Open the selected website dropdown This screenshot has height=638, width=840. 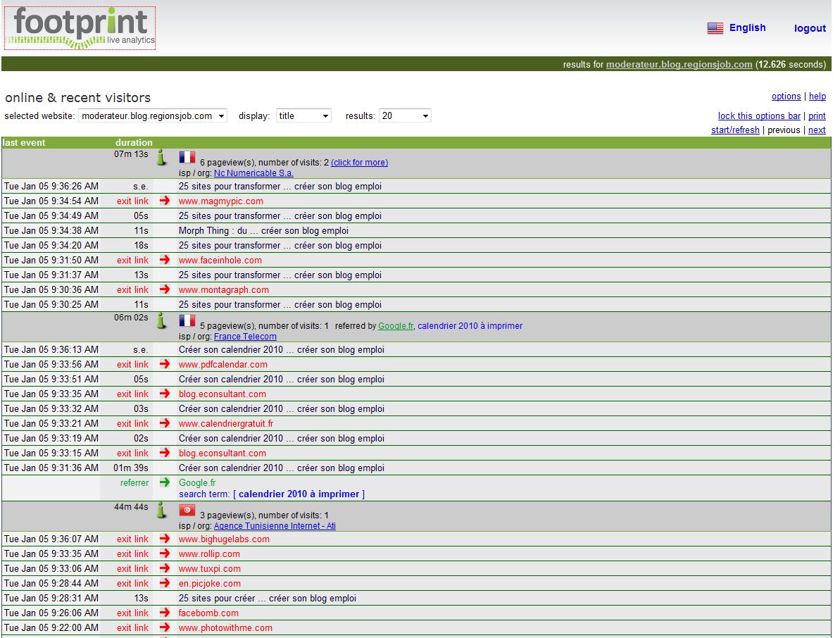tap(153, 115)
